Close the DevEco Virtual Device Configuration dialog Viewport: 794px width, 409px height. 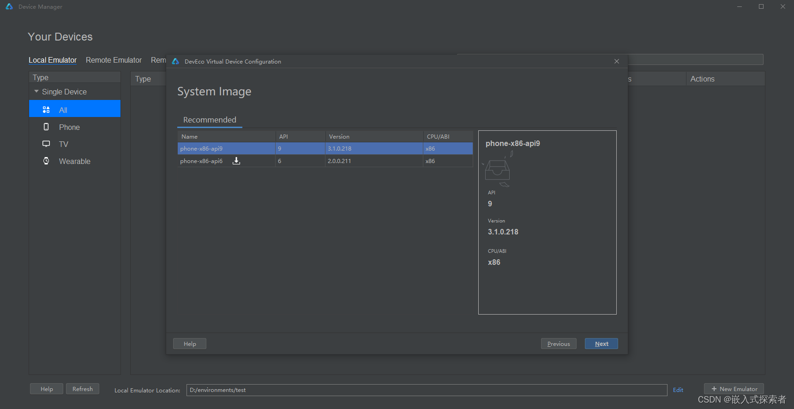pos(617,61)
